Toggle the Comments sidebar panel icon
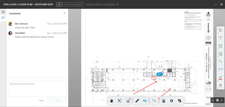This screenshot has height=107, width=225. (3, 18)
